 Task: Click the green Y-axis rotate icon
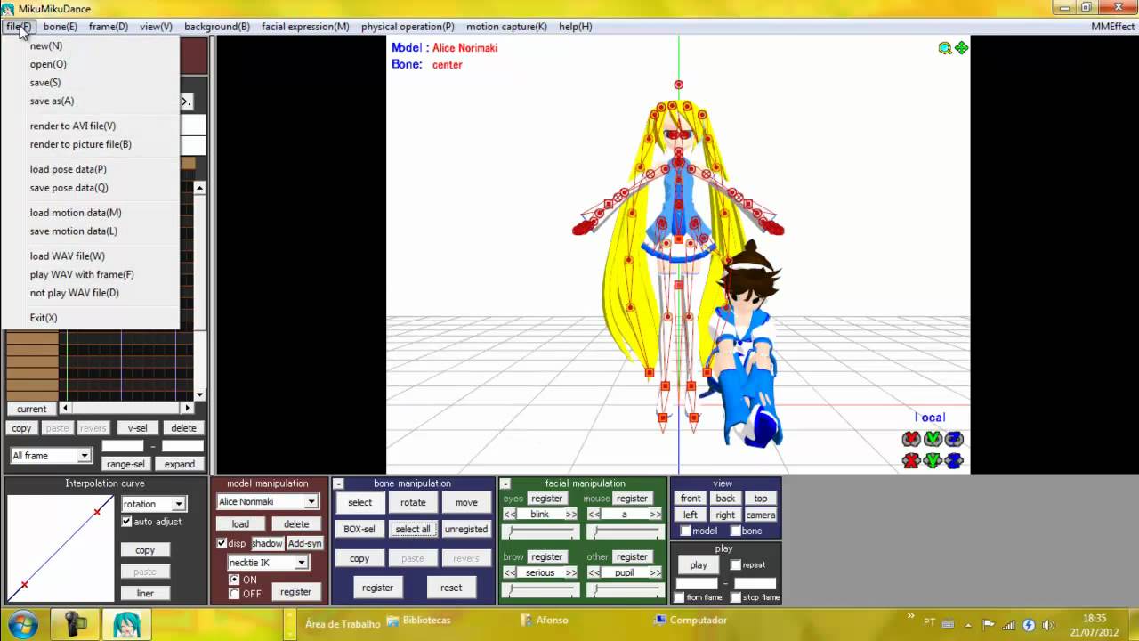pyautogui.click(x=933, y=439)
